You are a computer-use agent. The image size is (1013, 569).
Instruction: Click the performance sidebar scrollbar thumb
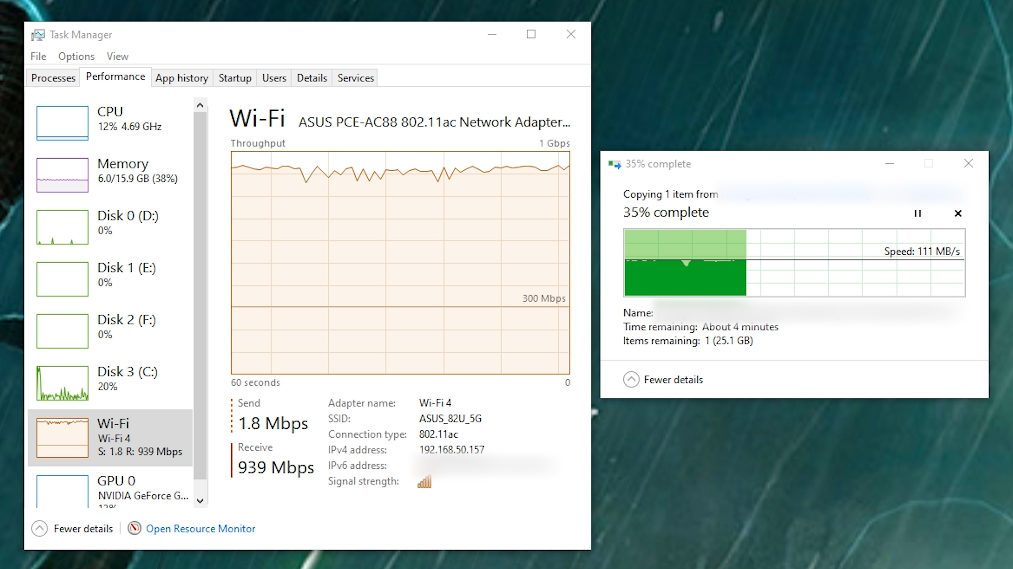[x=200, y=295]
